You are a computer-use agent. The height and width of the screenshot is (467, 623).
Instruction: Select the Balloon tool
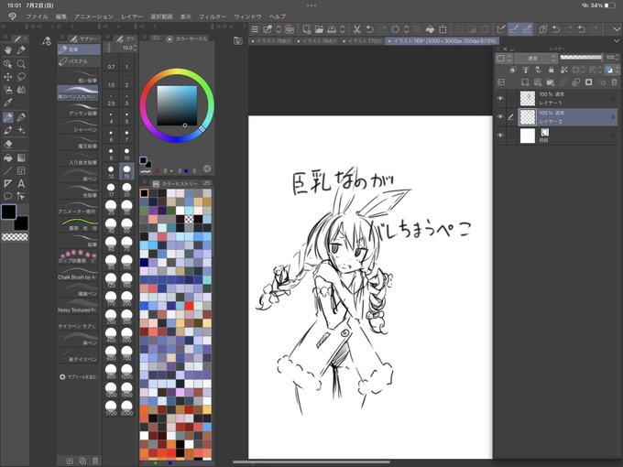[x=8, y=196]
